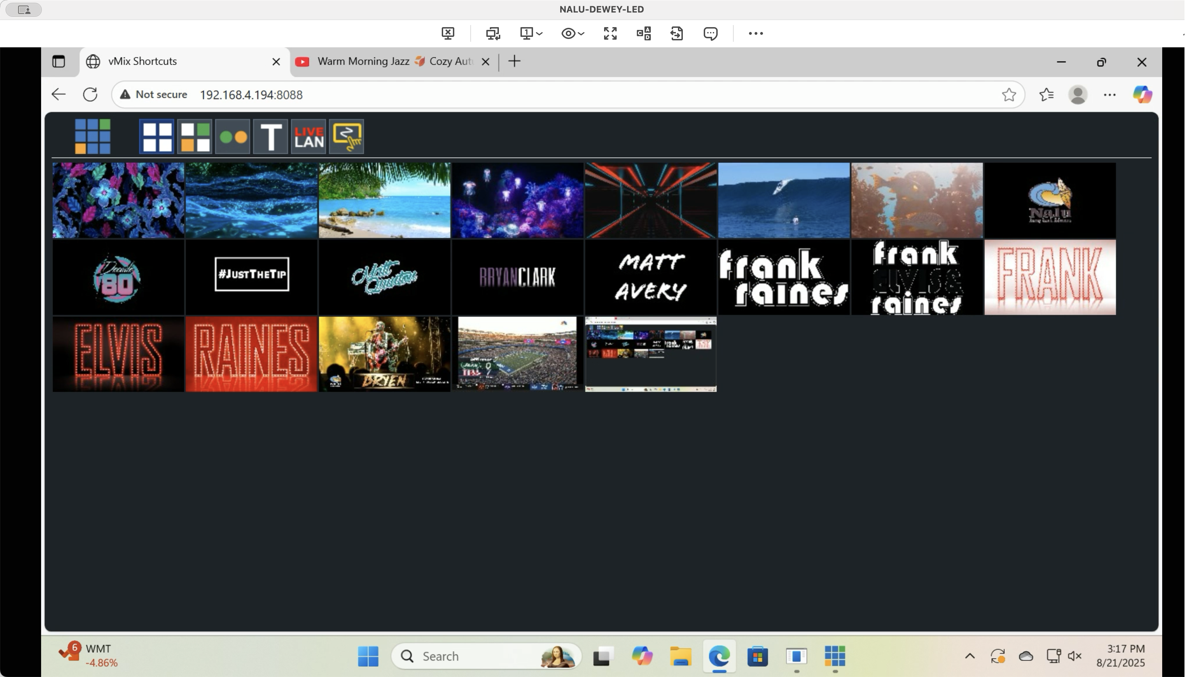Select the football stadium thumbnail
Screen dimensions: 1204x677
[518, 355]
